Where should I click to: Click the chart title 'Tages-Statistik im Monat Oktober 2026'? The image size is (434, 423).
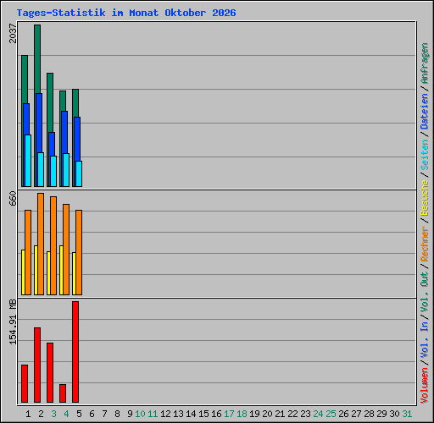click(x=126, y=13)
